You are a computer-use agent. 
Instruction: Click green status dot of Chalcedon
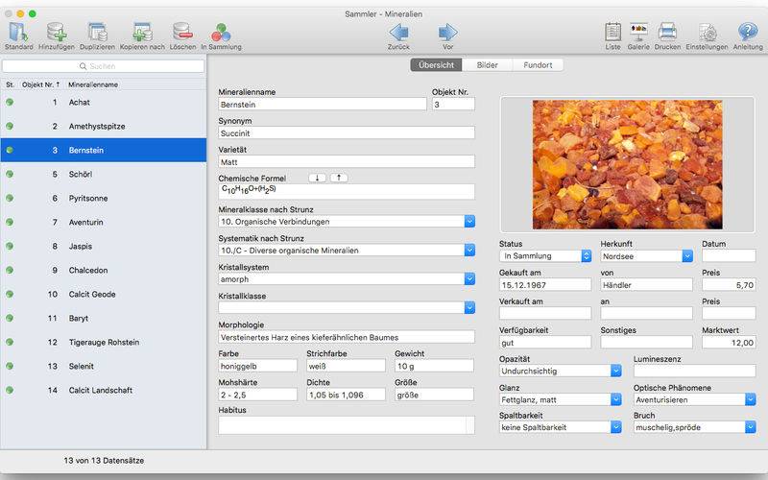tap(10, 271)
